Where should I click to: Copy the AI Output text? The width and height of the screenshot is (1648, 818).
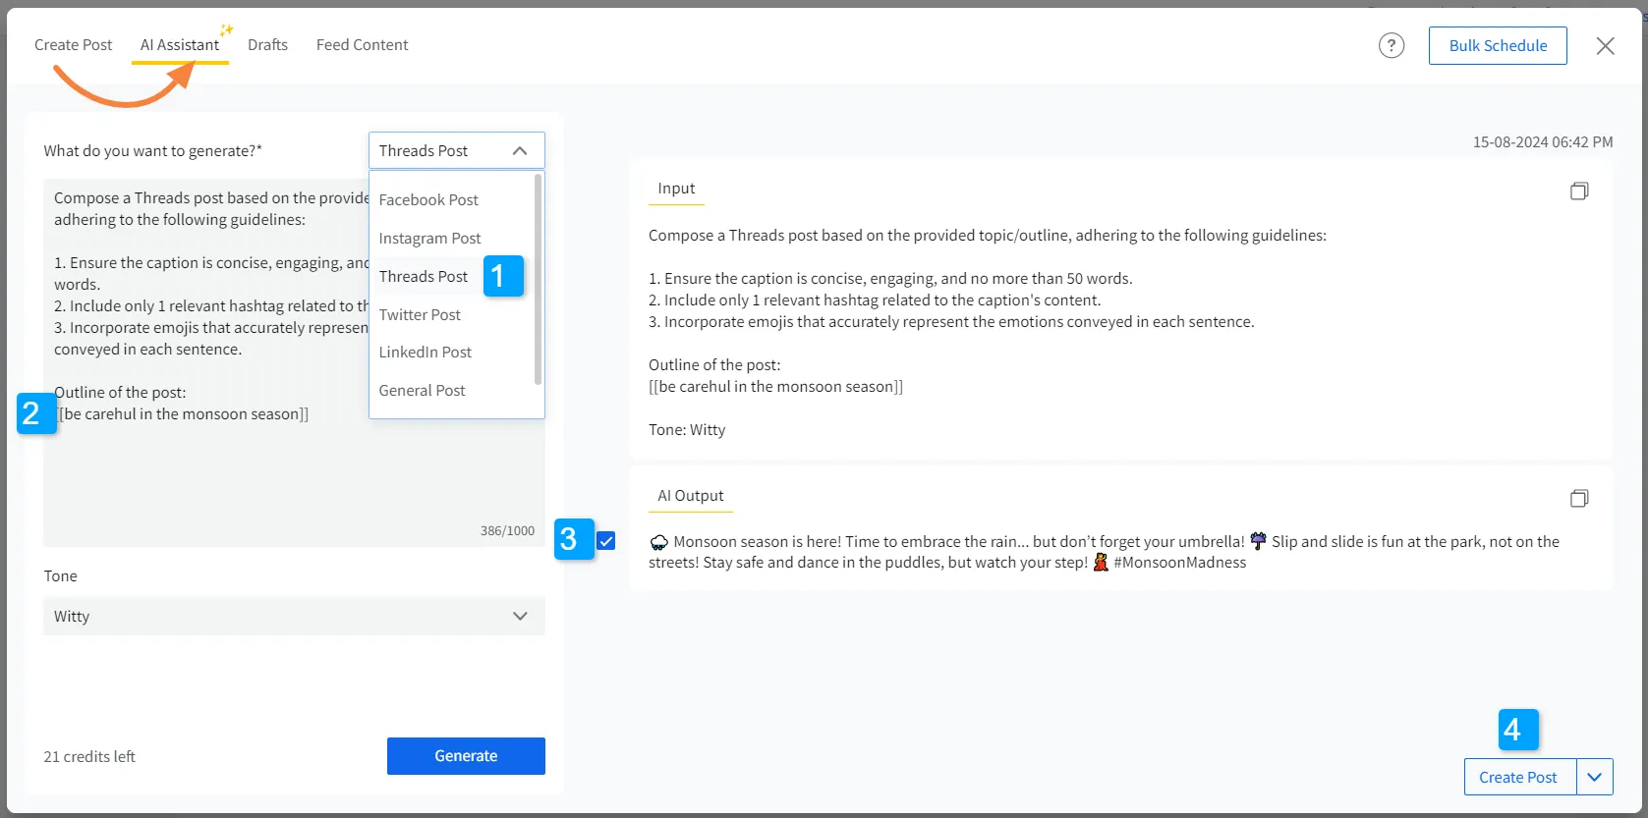click(1579, 498)
